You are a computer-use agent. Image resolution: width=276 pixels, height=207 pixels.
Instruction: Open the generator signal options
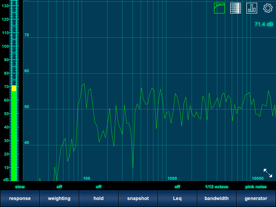(256, 198)
